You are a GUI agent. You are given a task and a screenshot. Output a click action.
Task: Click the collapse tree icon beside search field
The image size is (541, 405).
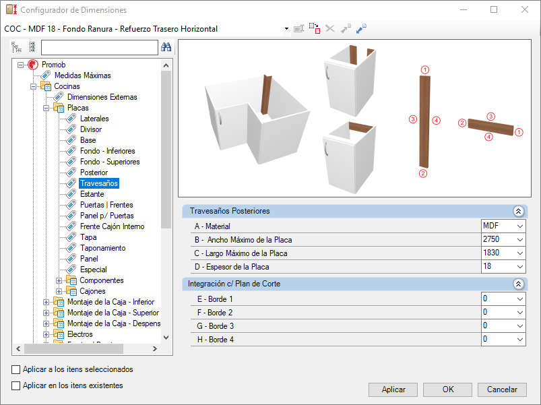click(32, 47)
